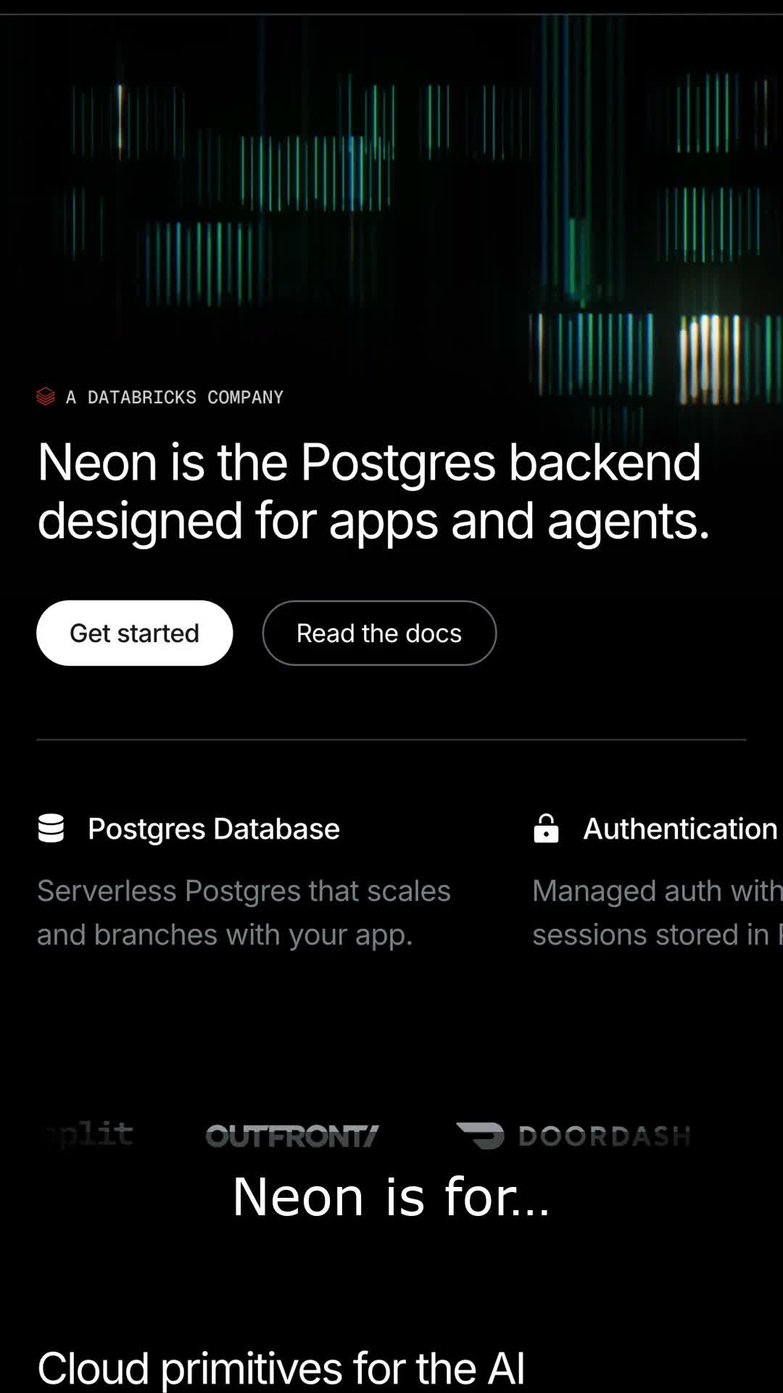Click 'A DATABRICKS COMPANY' label
The height and width of the screenshot is (1393, 783).
[175, 397]
